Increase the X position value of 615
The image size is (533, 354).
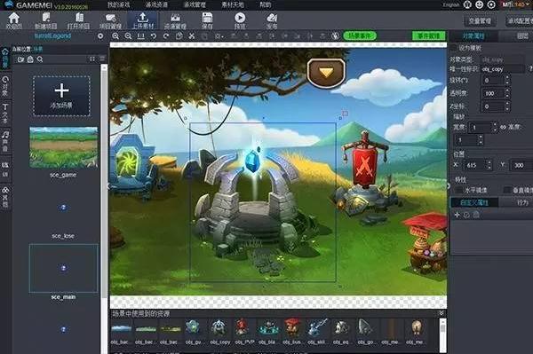click(489, 163)
